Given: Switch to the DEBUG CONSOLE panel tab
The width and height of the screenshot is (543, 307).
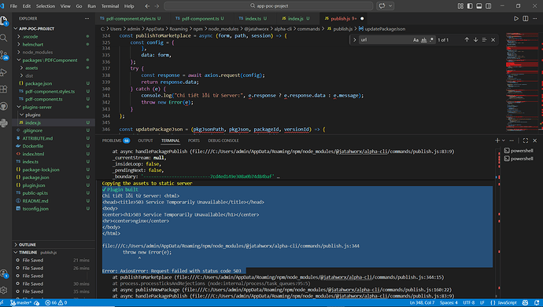Looking at the screenshot, I should pyautogui.click(x=223, y=141).
